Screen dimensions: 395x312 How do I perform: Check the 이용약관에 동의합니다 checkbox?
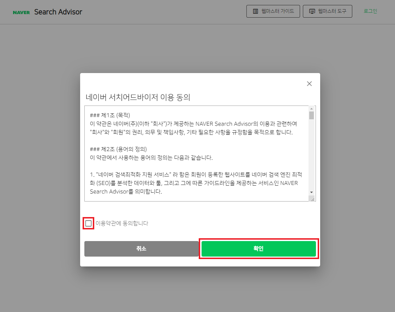coord(88,223)
